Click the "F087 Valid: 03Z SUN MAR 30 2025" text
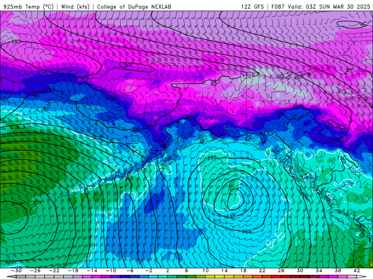Image resolution: width=373 pixels, height=279 pixels. (x=321, y=7)
